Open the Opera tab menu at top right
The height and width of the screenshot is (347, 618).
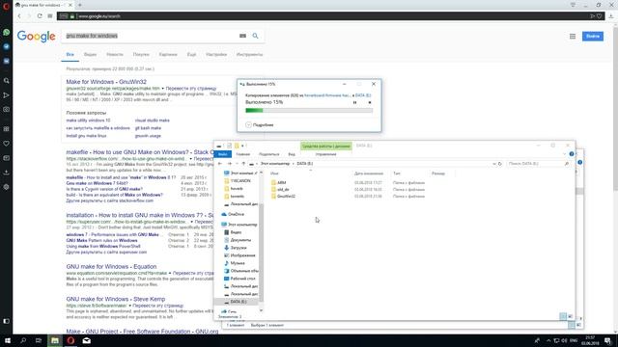573,5
